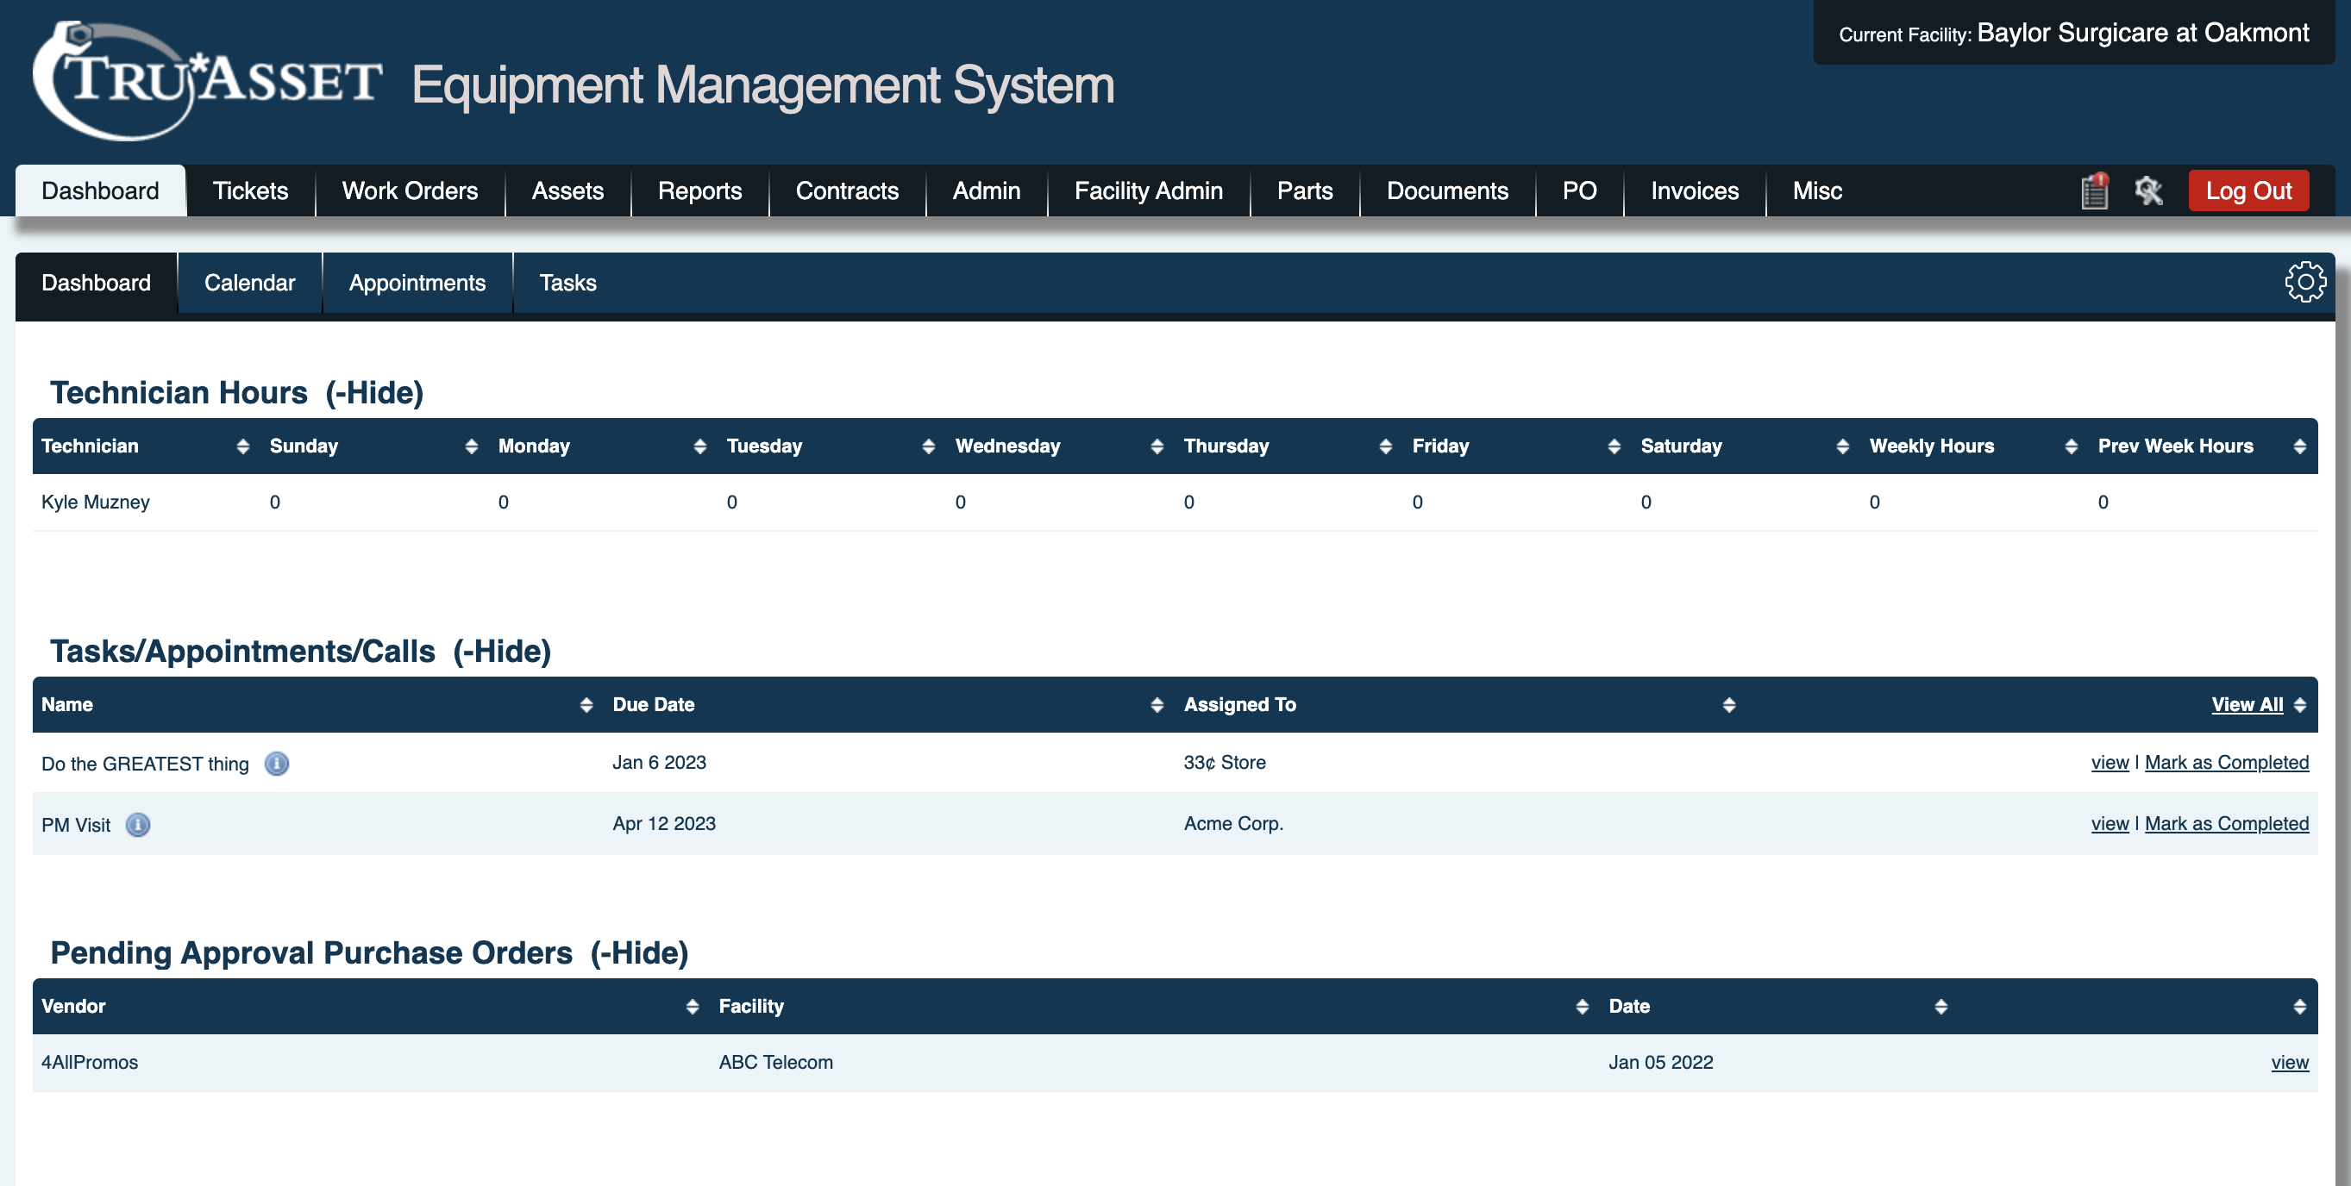
Task: Click the Jan 6 2023 due date
Action: click(659, 763)
